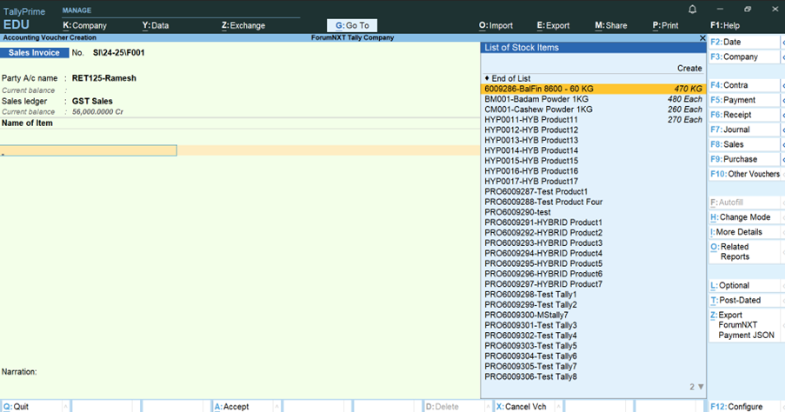Screen dimensions: 785x412
Task: Select HYP0013-HYB Product13 item
Action: 593,140
